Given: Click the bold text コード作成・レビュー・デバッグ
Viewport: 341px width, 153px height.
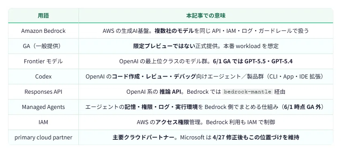Looking at the screenshot, I should click(154, 76).
